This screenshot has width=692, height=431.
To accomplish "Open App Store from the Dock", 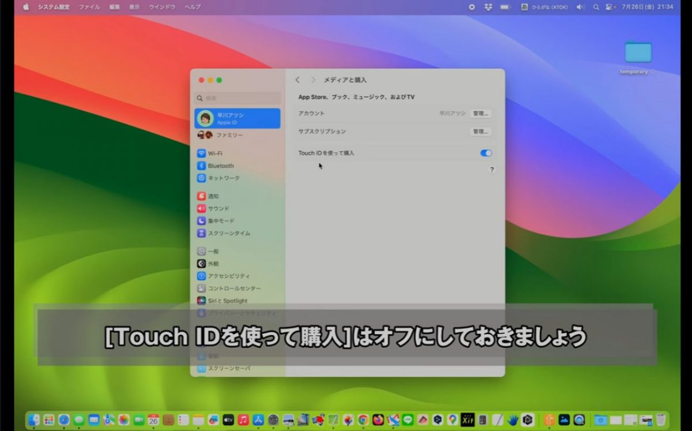I will pos(258,420).
